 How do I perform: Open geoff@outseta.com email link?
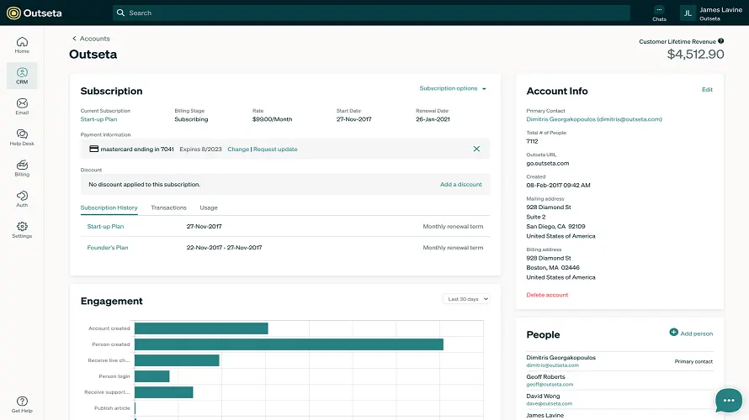tap(550, 384)
